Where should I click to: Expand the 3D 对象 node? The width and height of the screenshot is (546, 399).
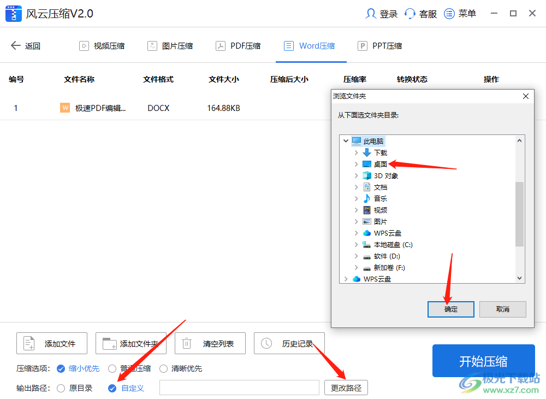pyautogui.click(x=356, y=175)
